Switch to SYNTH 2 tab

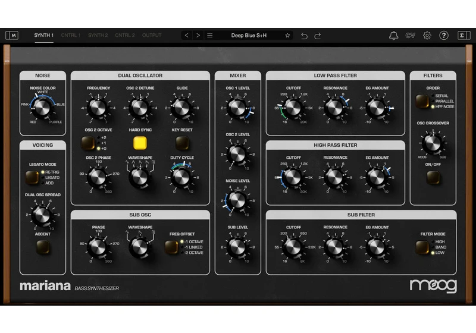pos(98,35)
